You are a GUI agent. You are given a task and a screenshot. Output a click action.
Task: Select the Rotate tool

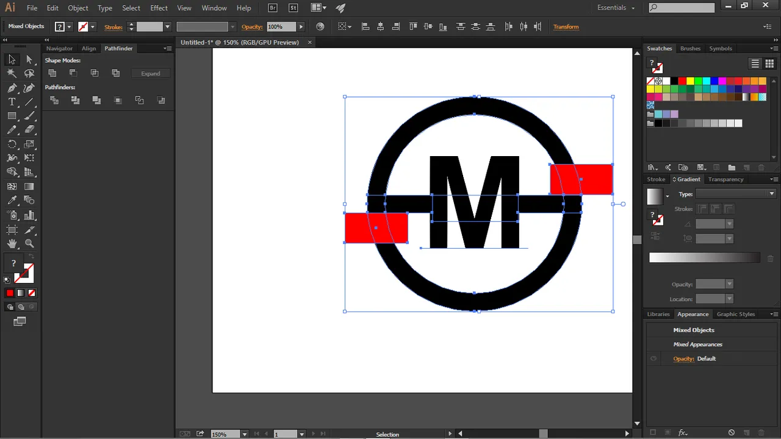[12, 145]
